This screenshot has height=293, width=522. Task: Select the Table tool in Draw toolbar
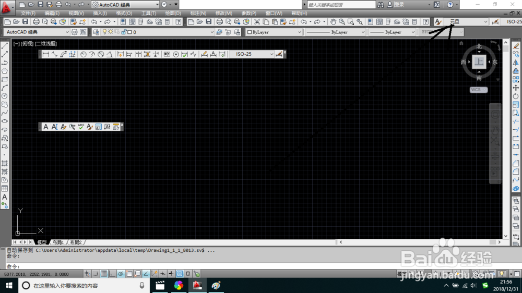5,189
